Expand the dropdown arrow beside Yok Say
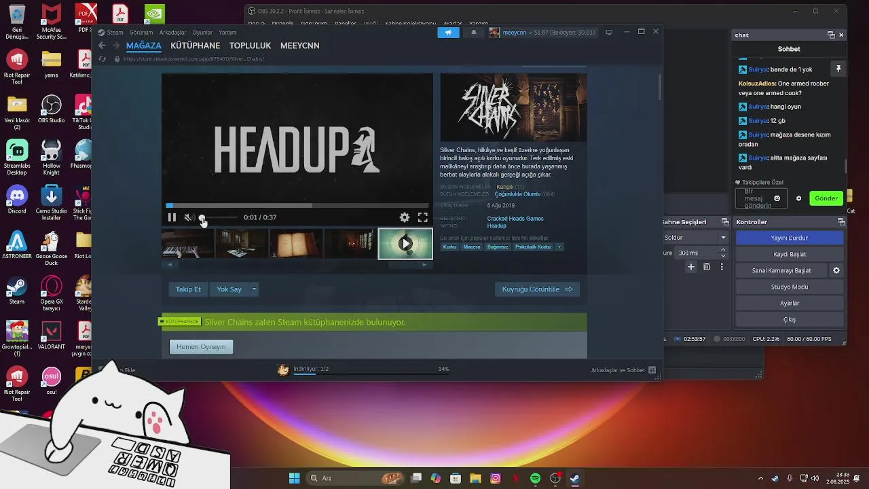This screenshot has height=489, width=869. (x=255, y=289)
